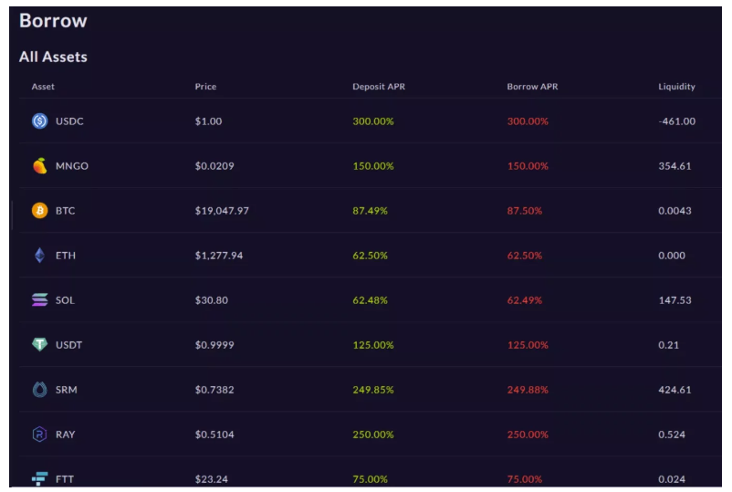Viewport: 732px width, 492px height.
Task: Sort by the Price column header
Action: click(205, 87)
